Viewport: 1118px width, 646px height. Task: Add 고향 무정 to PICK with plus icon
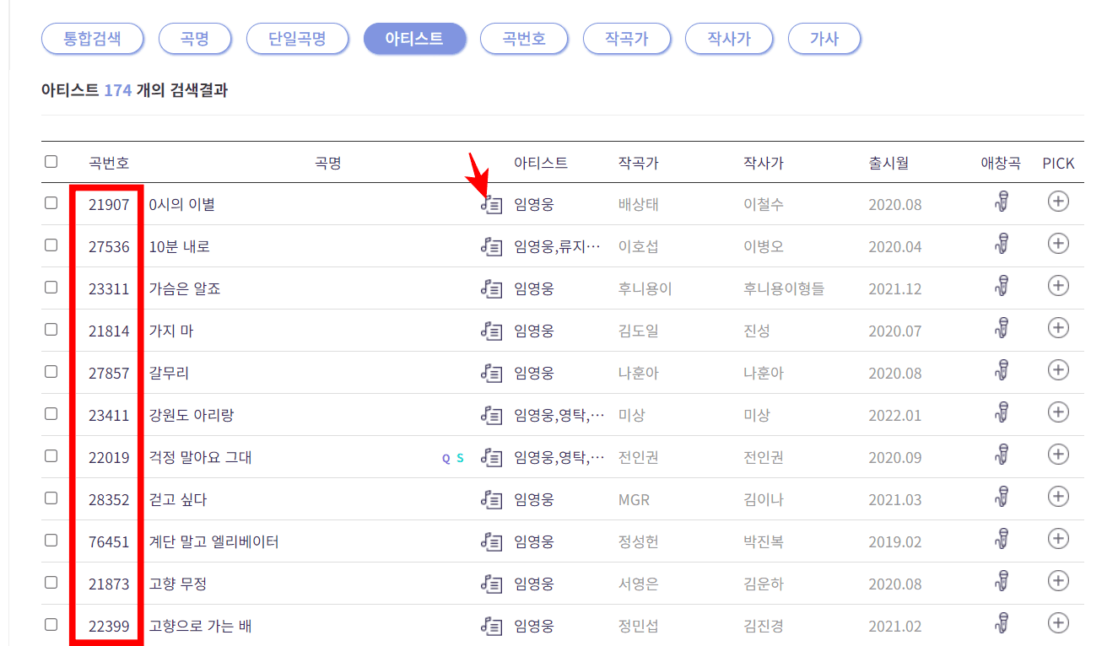pos(1058,581)
